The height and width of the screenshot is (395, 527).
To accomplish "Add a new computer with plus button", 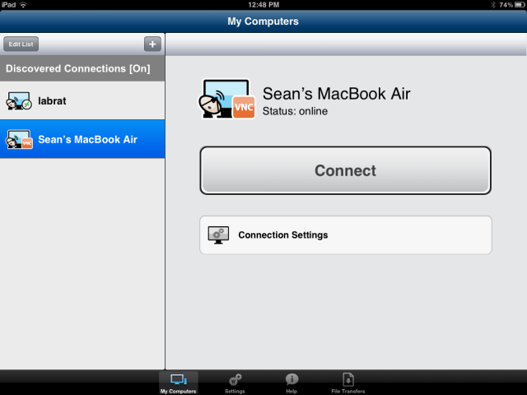I will pos(152,44).
